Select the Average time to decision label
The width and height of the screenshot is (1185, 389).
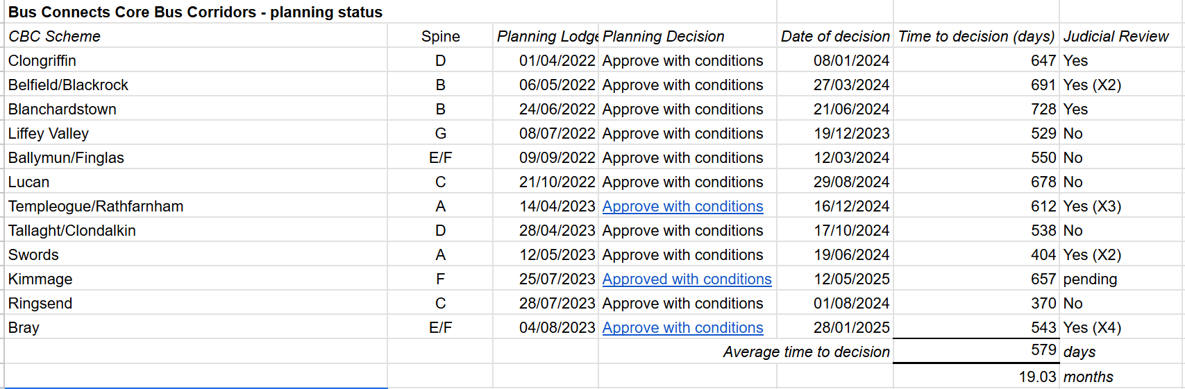coord(806,352)
